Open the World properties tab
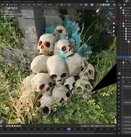Screen dimensions: 131x137 119,97
